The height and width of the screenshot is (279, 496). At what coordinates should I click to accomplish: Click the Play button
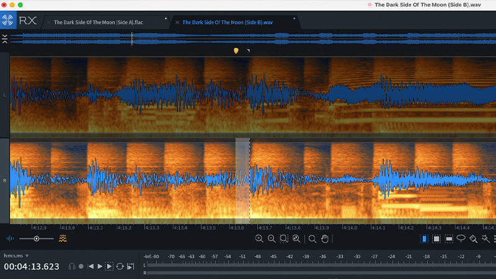(100, 267)
